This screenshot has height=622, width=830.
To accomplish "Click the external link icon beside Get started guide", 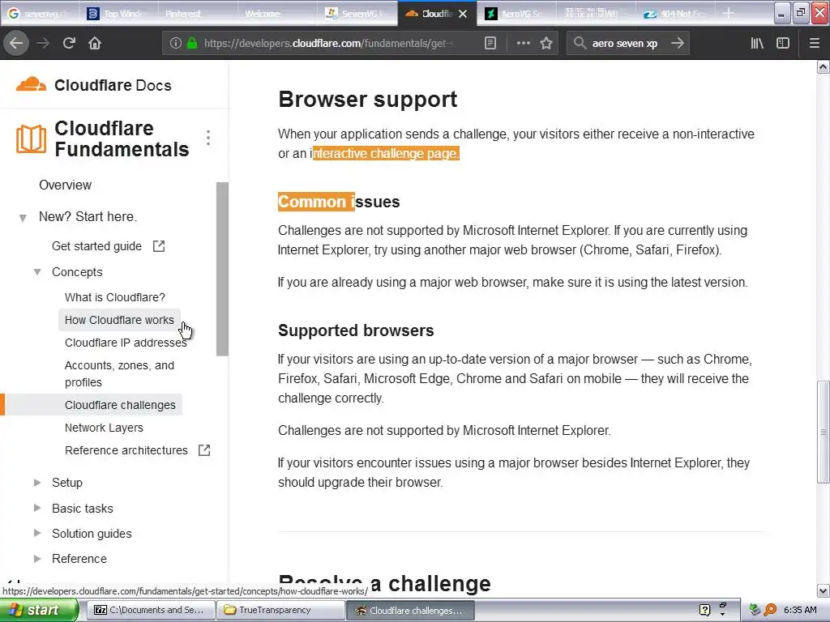I will coord(159,246).
